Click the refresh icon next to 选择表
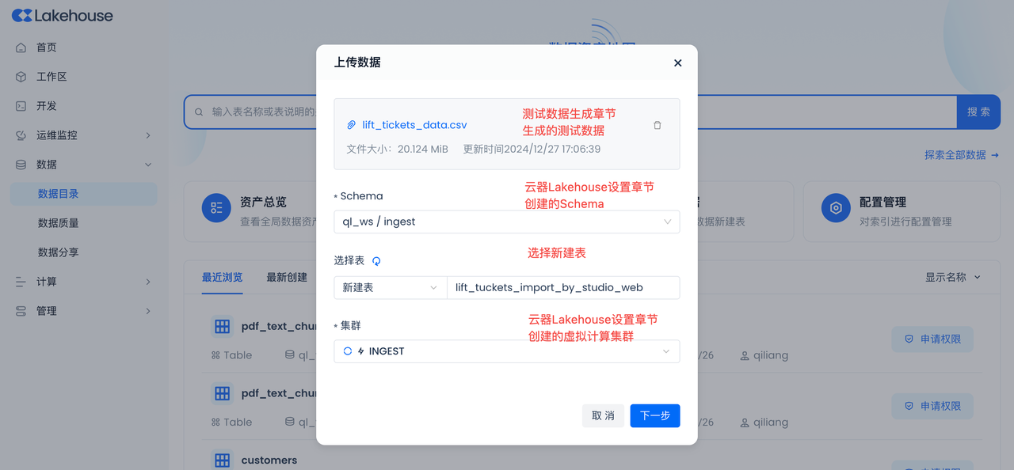 [x=376, y=261]
